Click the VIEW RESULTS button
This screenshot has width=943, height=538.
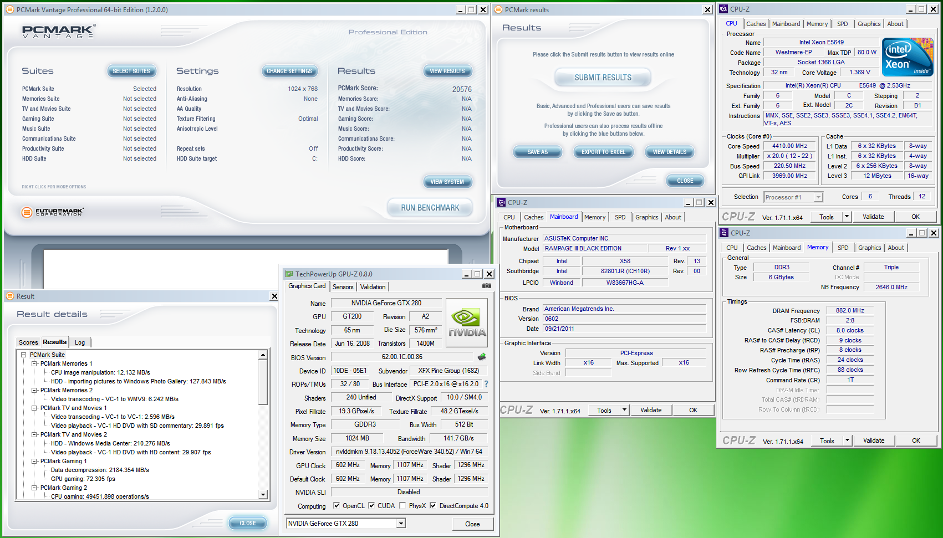[447, 71]
